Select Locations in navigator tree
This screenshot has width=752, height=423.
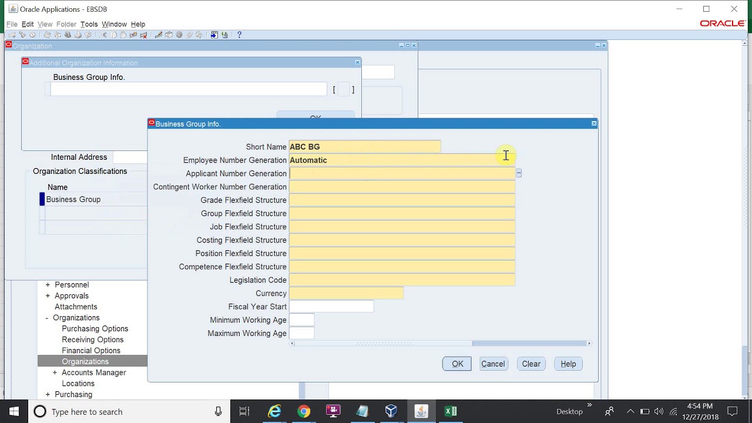coord(78,384)
